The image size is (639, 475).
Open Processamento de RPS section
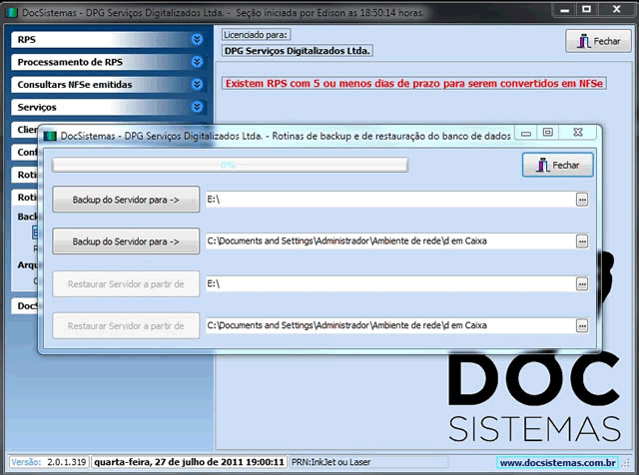point(109,62)
